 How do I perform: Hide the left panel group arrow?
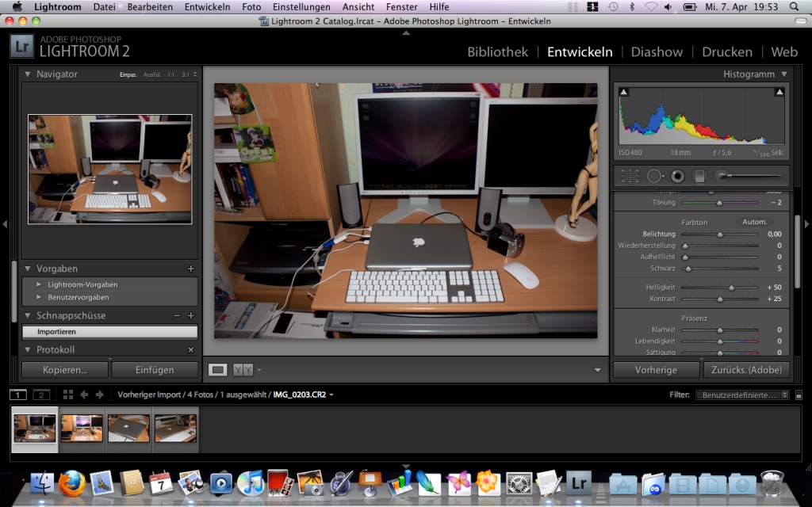coord(5,224)
